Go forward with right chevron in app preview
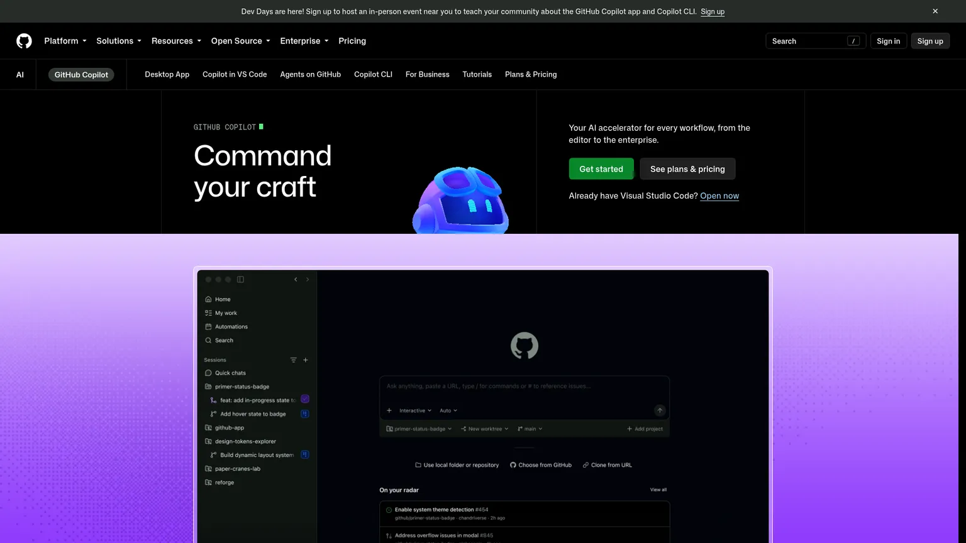The image size is (966, 543). click(x=308, y=280)
